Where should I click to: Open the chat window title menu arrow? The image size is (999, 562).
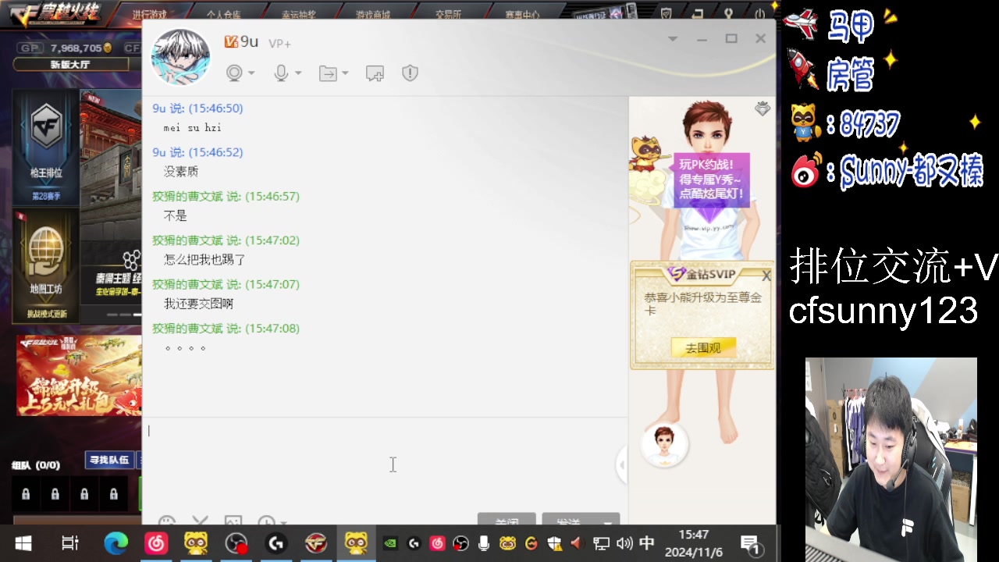pos(673,38)
